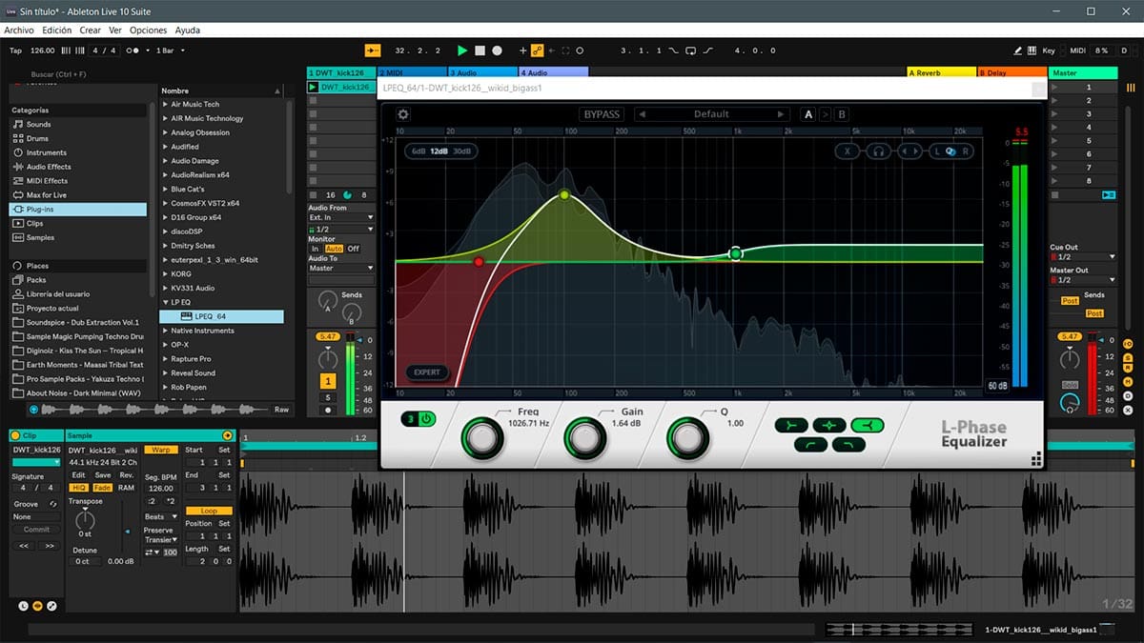
Task: Toggle the metronome circles icon
Action: (134, 50)
